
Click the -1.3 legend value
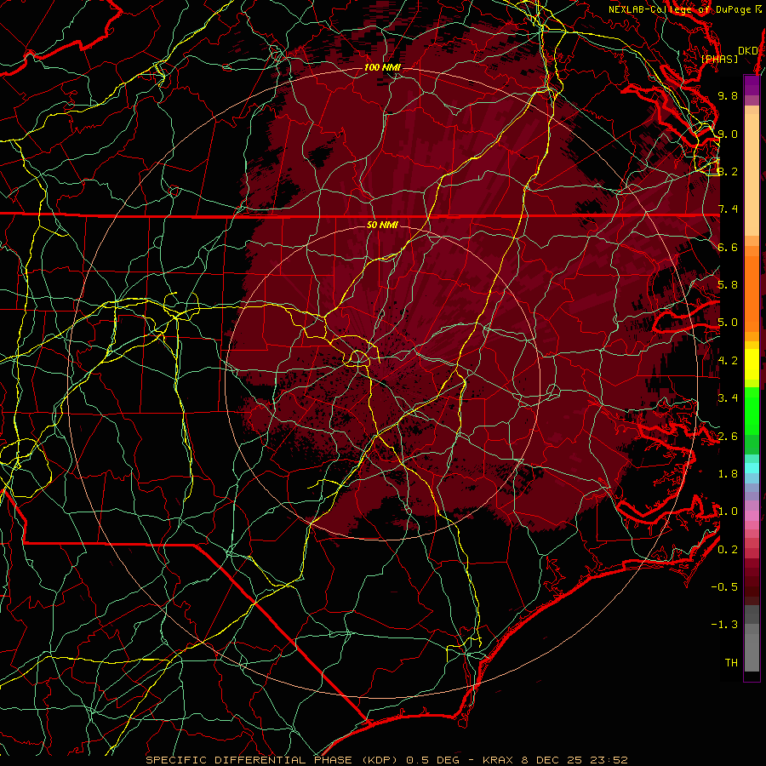(x=724, y=625)
